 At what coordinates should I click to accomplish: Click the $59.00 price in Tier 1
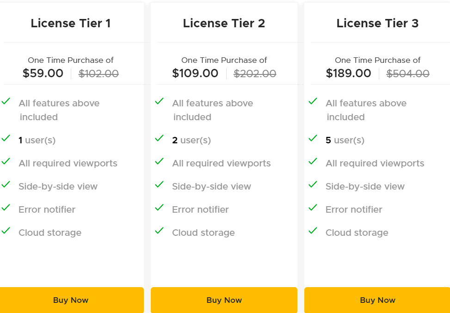point(43,73)
